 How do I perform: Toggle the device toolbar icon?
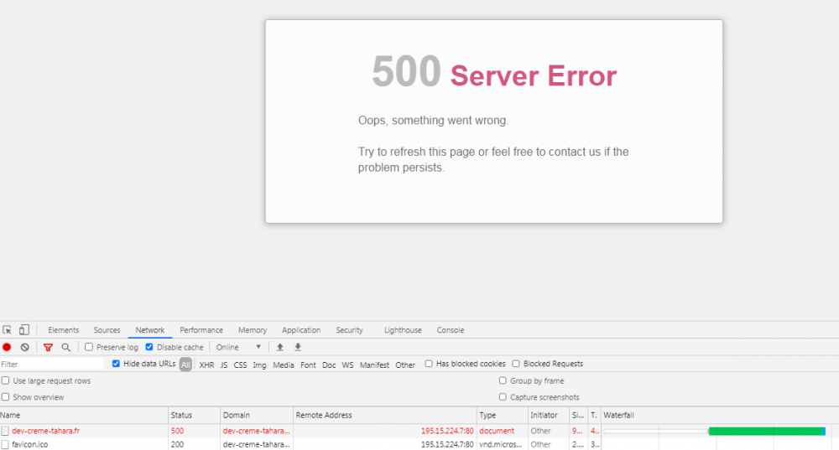pos(24,330)
